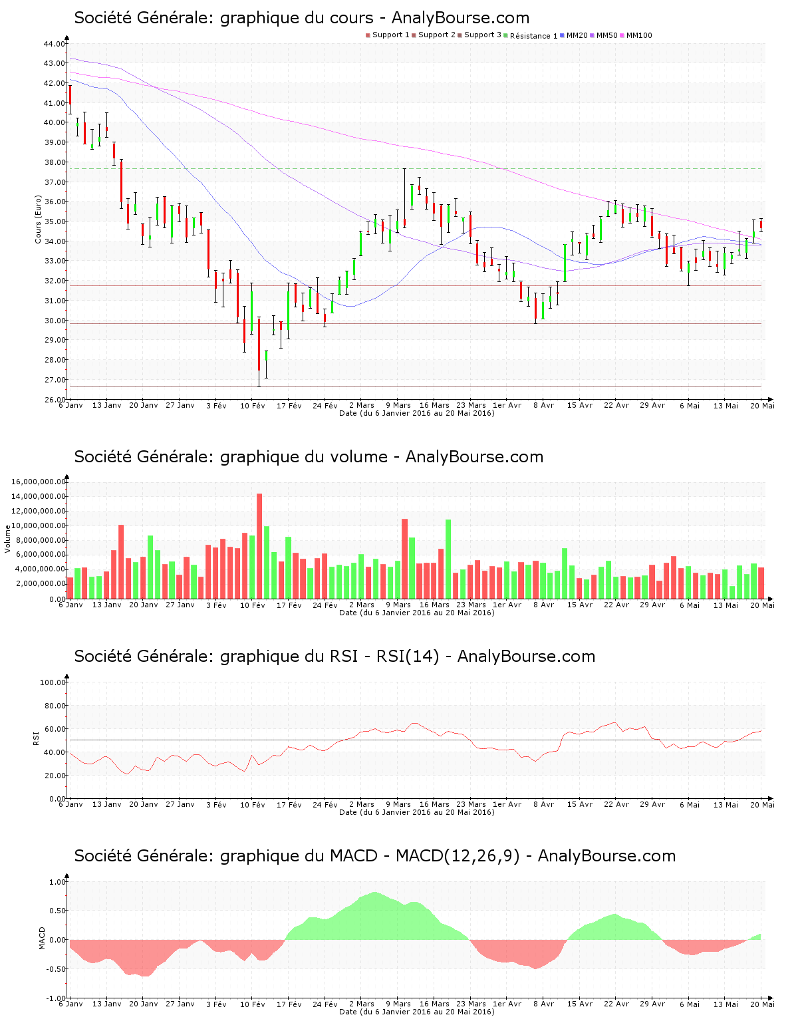The width and height of the screenshot is (798, 1031).
Task: Click the 'RSI' vertical axis label
Action: [x=36, y=738]
